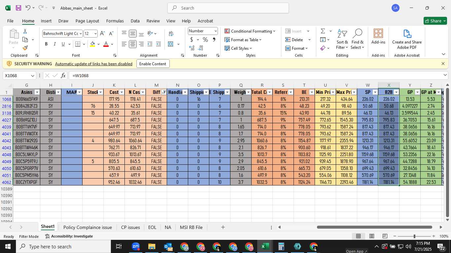Click the Cut scissors icon
This screenshot has height=253, width=451.
pos(25,31)
